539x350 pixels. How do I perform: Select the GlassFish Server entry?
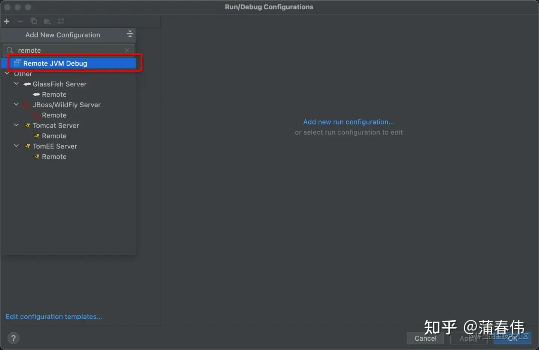click(x=60, y=84)
